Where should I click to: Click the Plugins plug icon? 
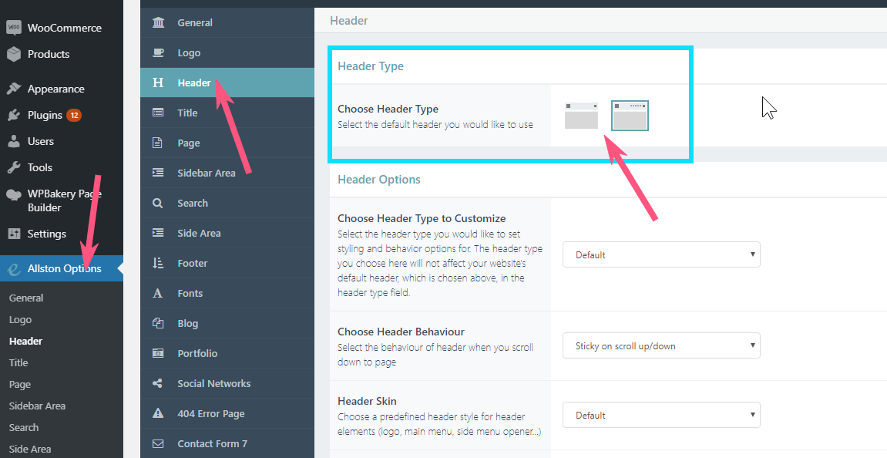click(14, 115)
